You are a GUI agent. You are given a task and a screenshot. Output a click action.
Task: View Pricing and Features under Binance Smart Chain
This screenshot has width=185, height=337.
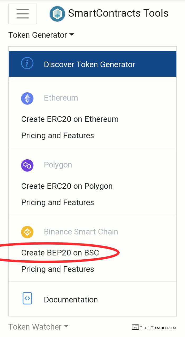pos(58,269)
